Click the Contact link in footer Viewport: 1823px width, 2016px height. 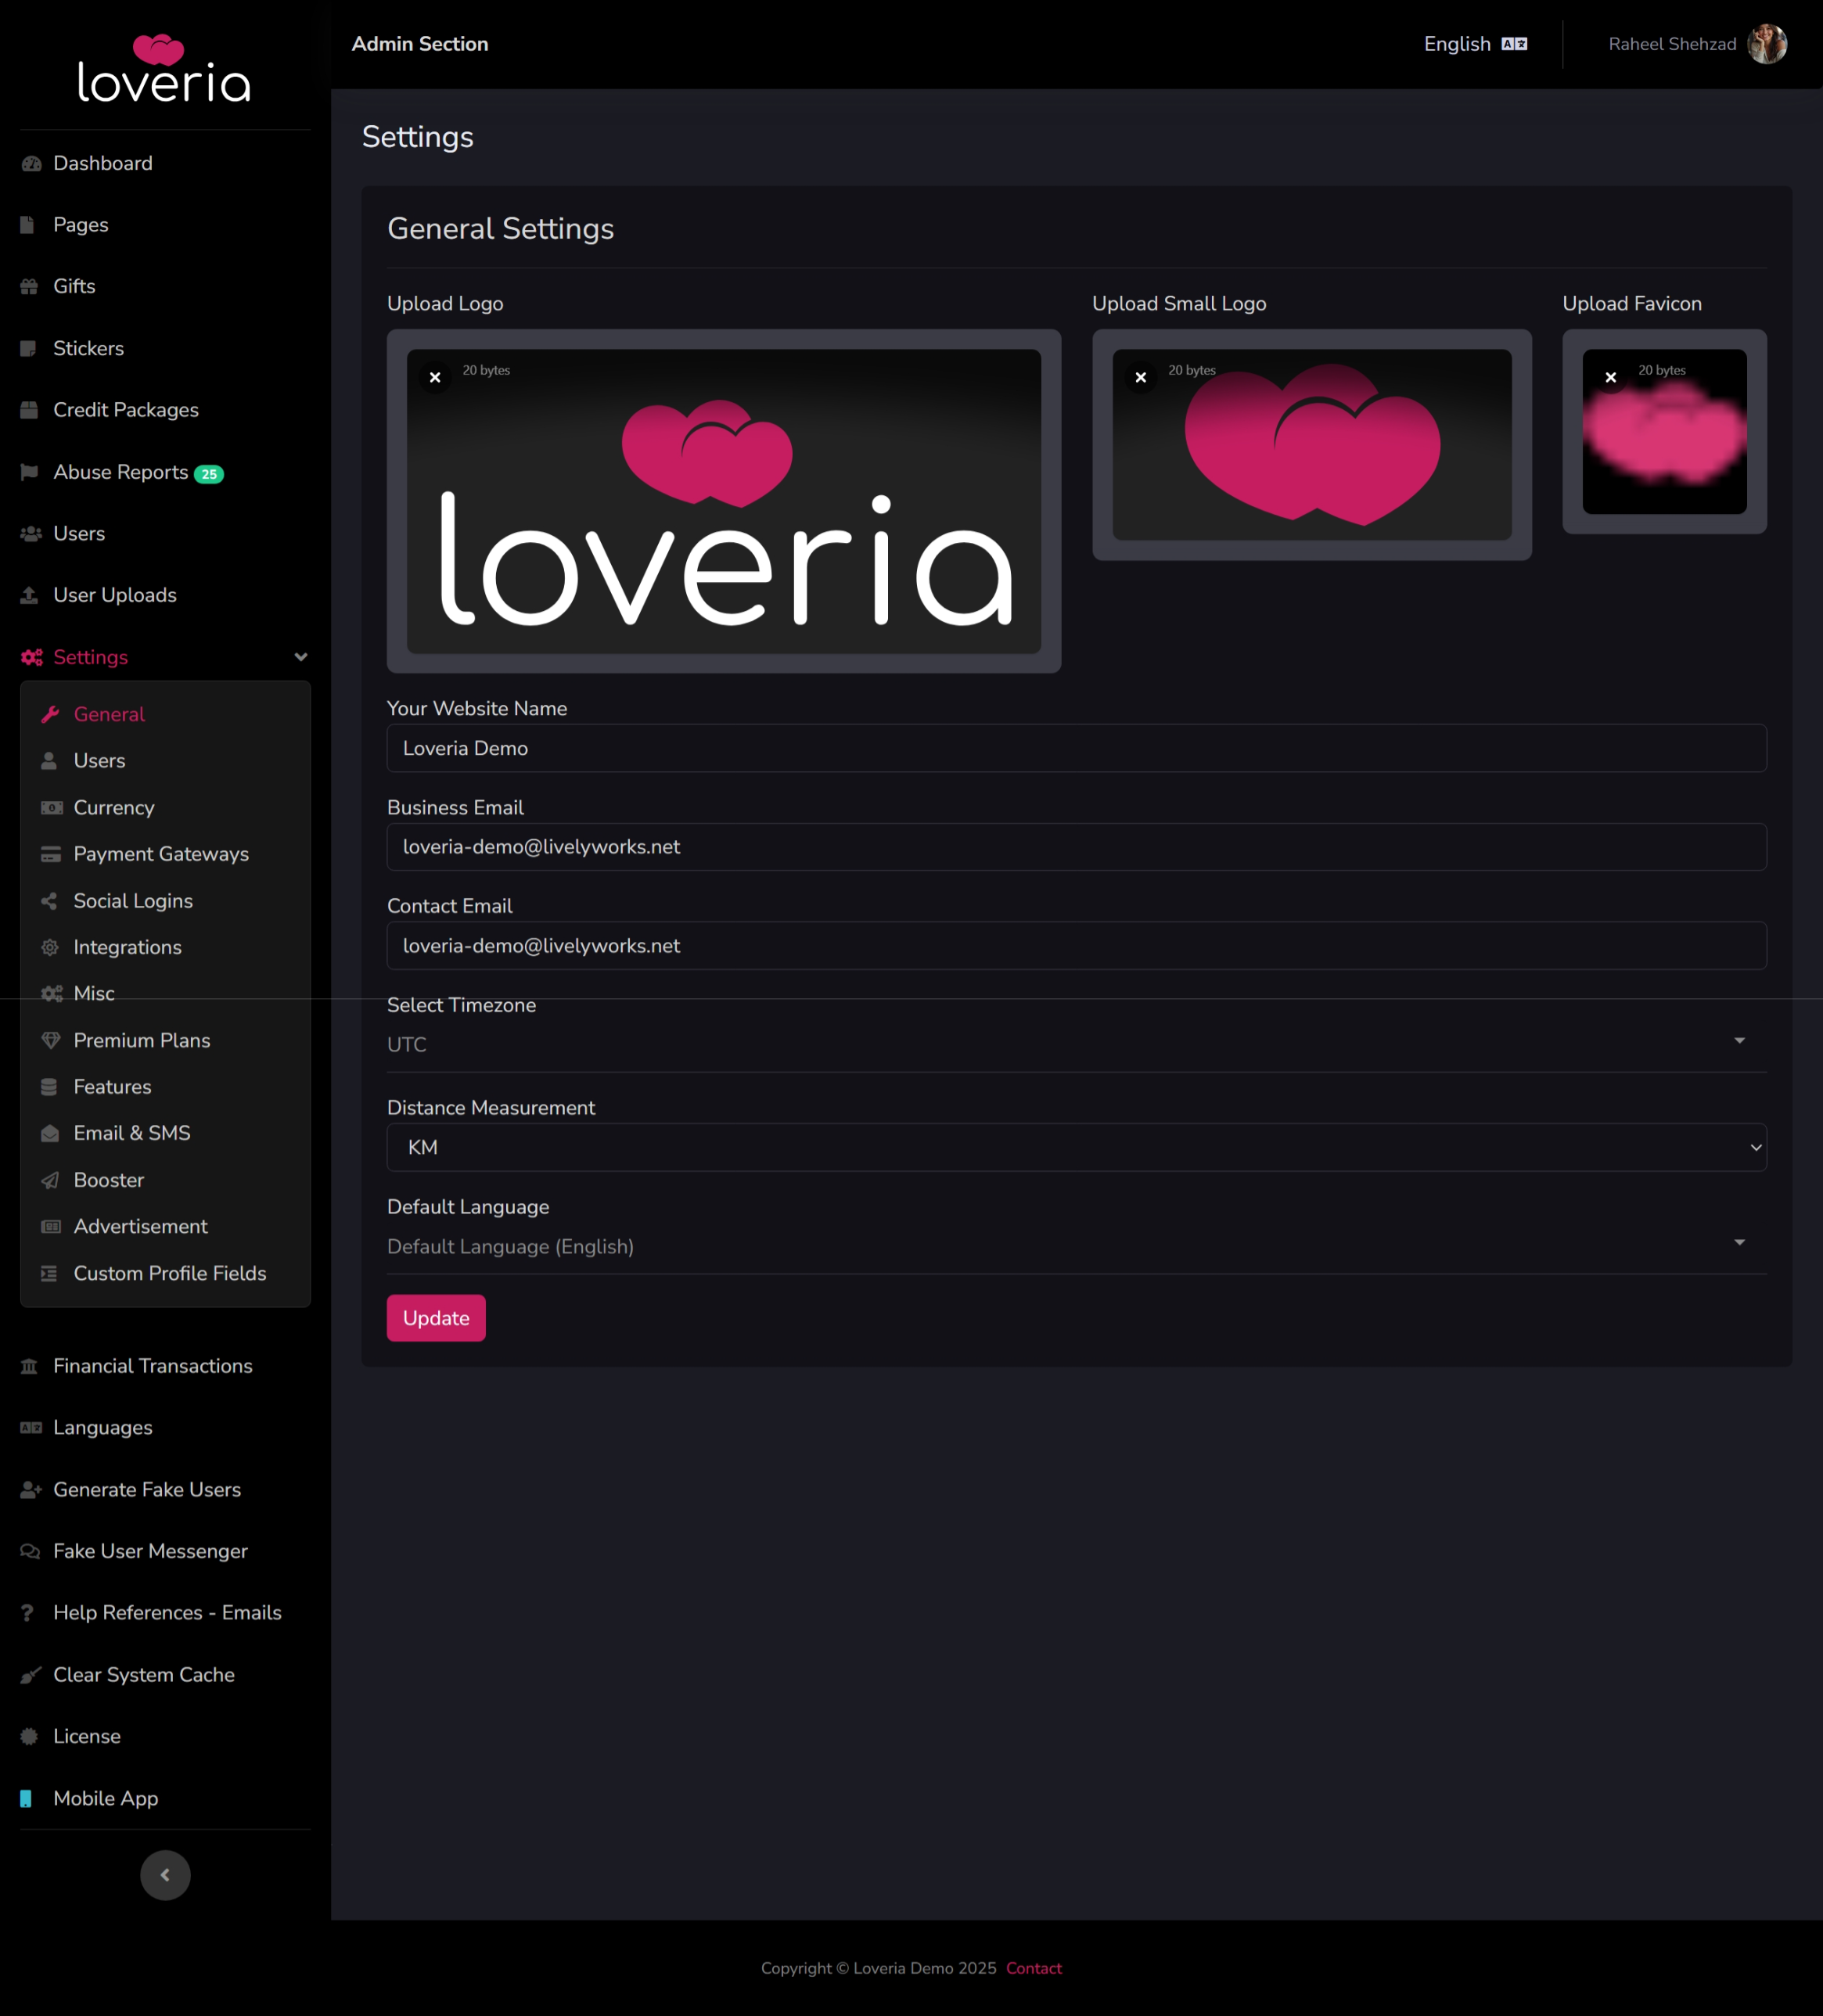tap(1033, 1968)
